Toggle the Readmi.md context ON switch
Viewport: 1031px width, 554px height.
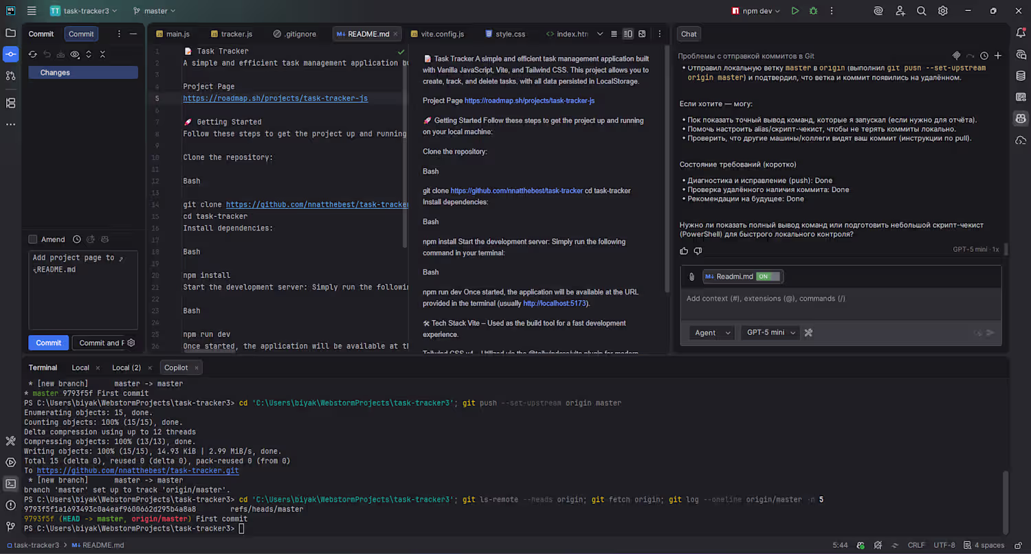(768, 277)
